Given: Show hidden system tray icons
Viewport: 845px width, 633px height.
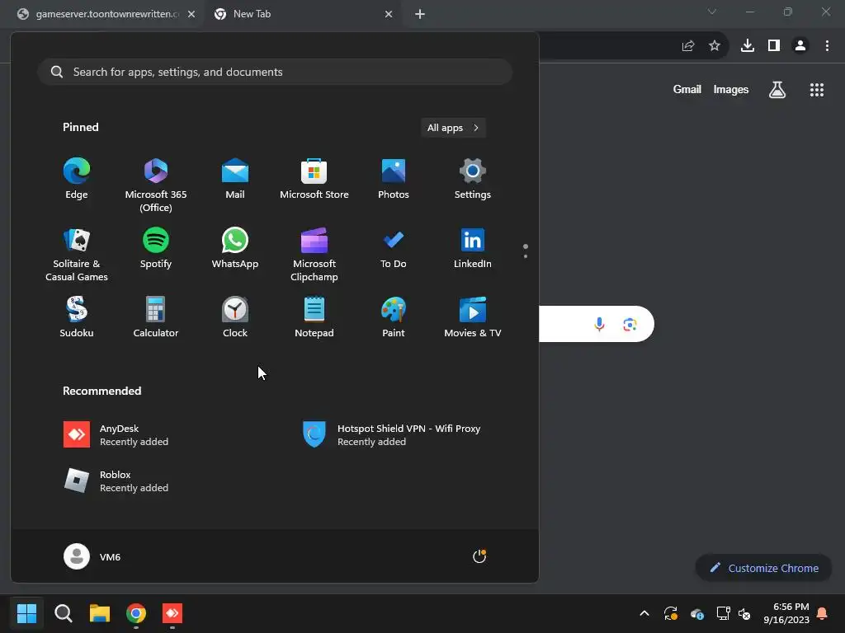Looking at the screenshot, I should [x=644, y=613].
